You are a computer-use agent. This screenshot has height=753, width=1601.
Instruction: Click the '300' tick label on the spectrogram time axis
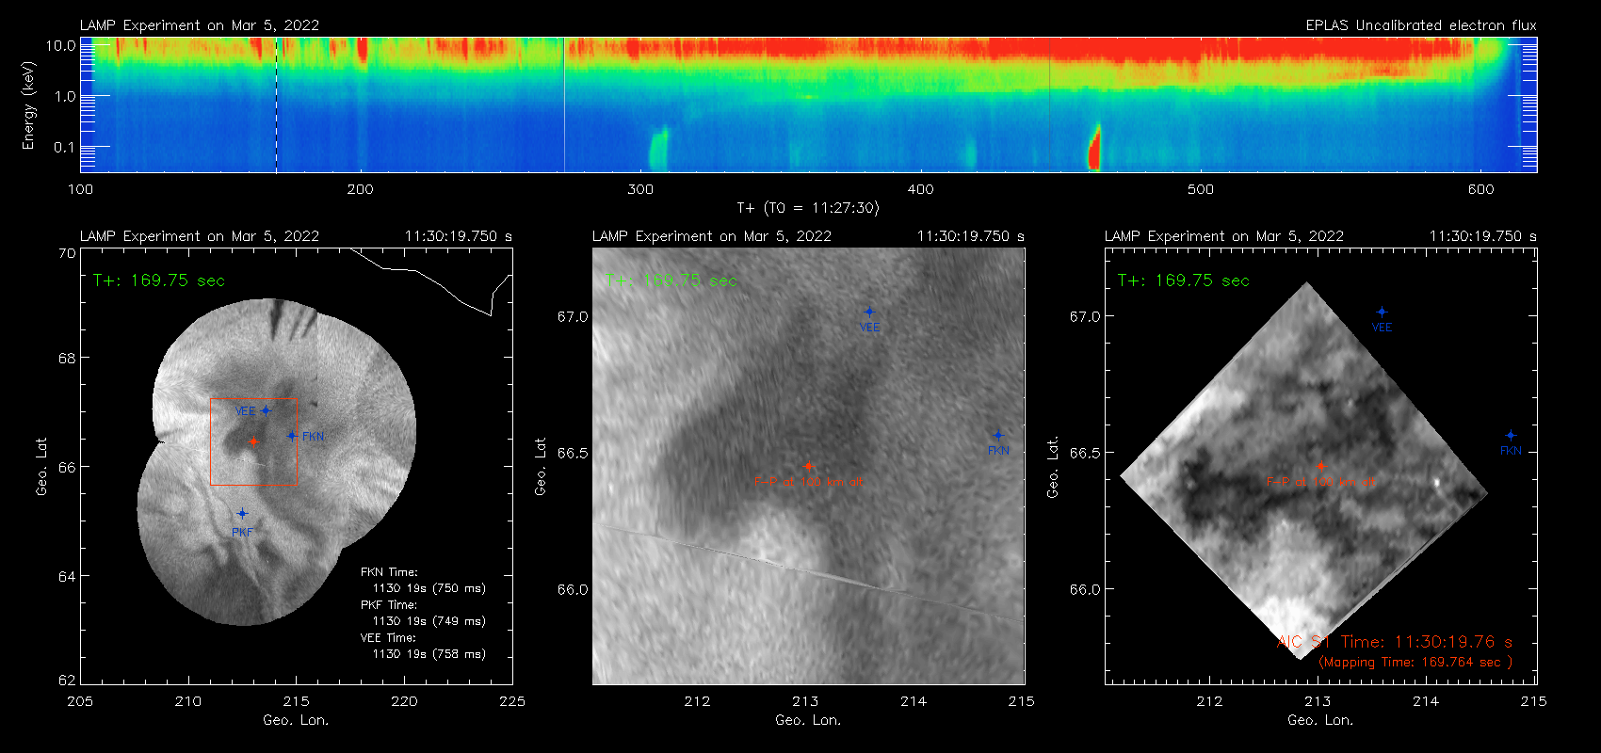pos(640,189)
